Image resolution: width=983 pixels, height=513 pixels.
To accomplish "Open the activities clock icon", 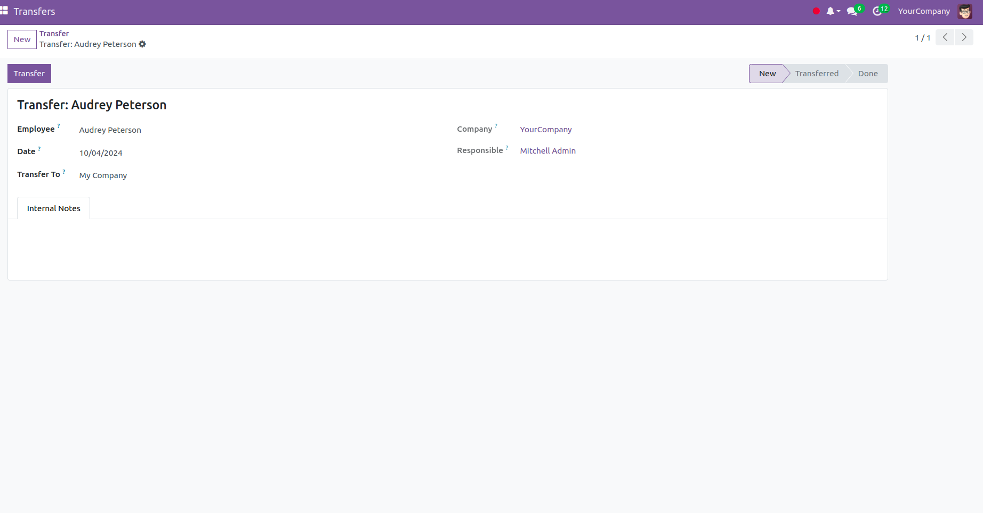I will point(877,11).
